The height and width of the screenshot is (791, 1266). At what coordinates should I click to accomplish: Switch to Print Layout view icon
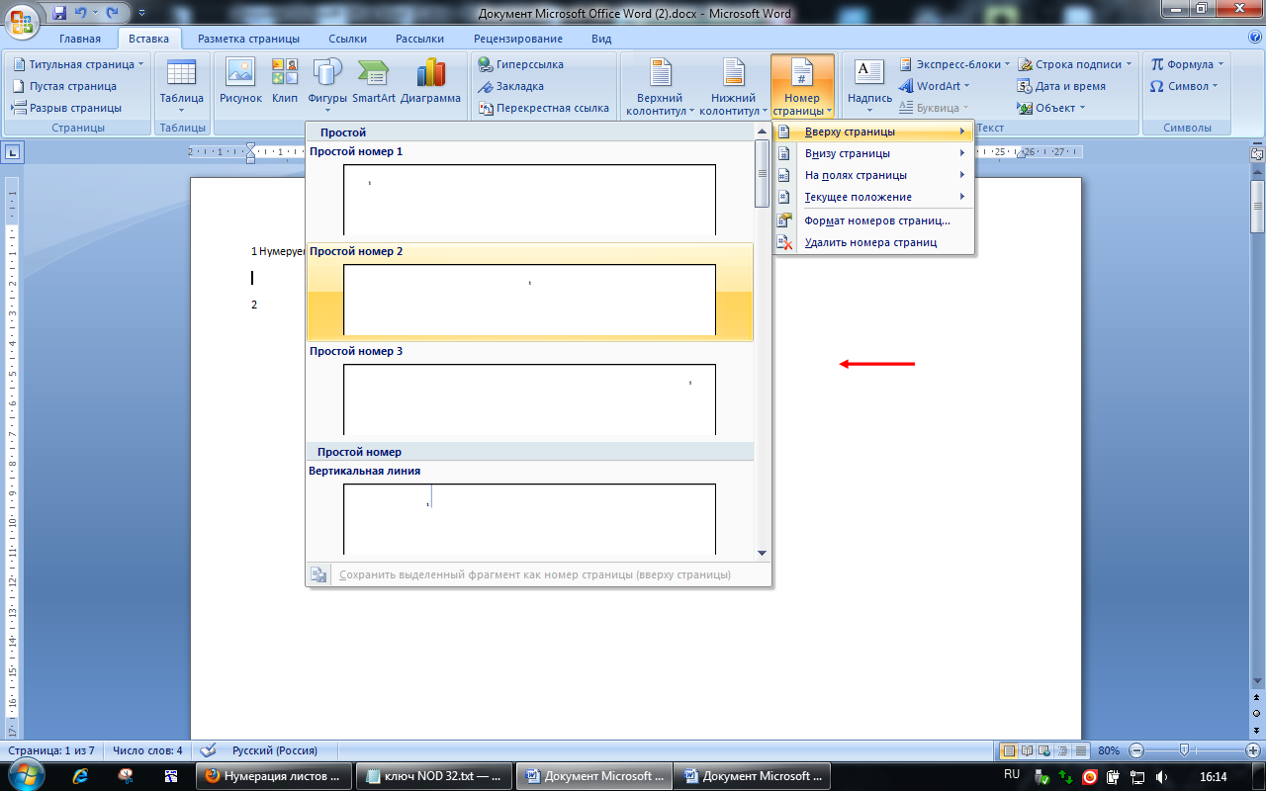click(x=1008, y=750)
